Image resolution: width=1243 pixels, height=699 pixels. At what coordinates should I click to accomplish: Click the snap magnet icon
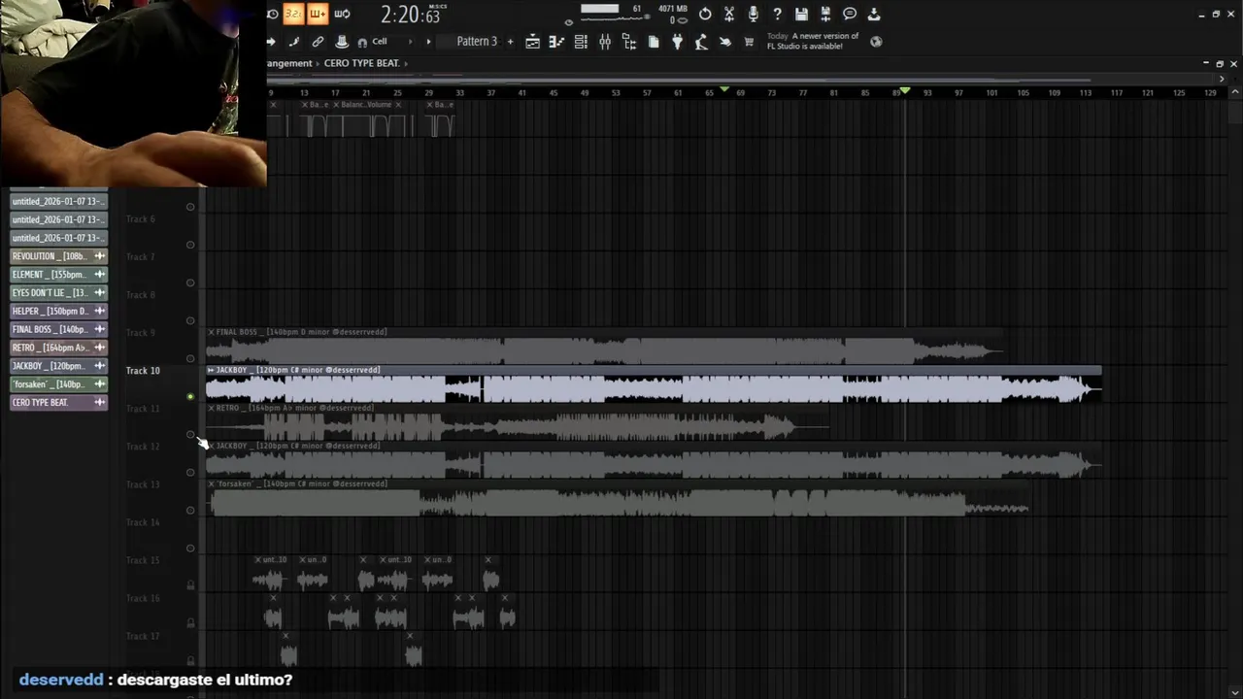362,43
